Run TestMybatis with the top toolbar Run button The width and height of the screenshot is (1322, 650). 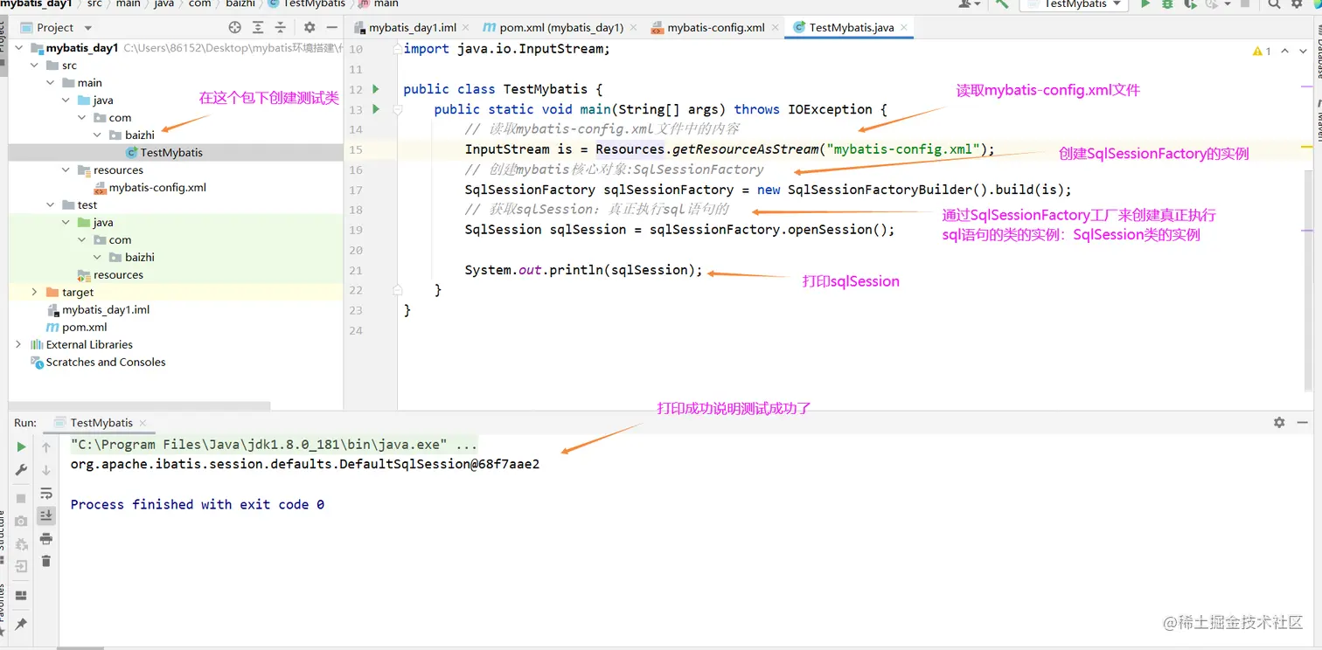tap(1145, 4)
